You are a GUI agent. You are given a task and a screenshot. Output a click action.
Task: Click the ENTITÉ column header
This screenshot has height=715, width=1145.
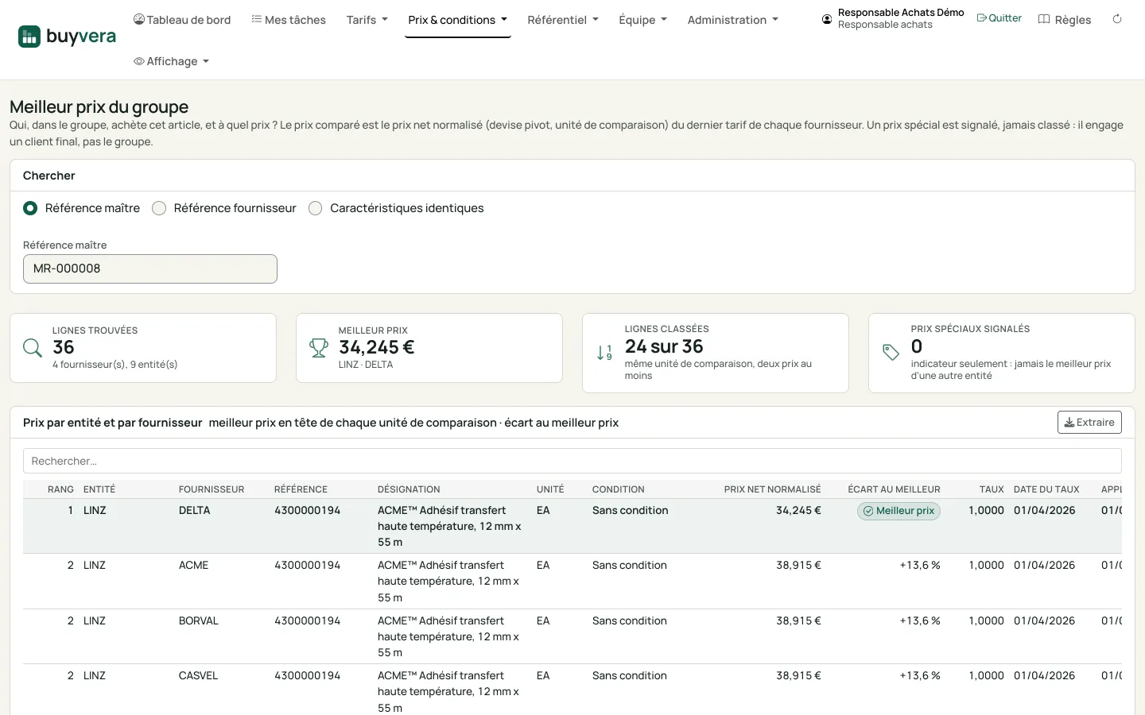[x=99, y=489]
